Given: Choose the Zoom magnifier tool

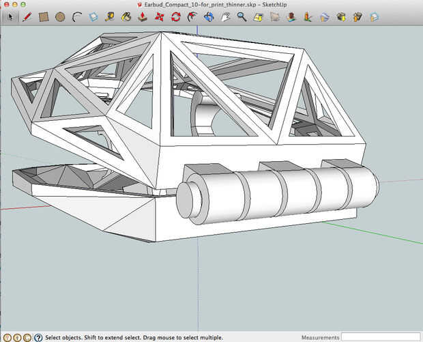Looking at the screenshot, I should click(x=242, y=16).
